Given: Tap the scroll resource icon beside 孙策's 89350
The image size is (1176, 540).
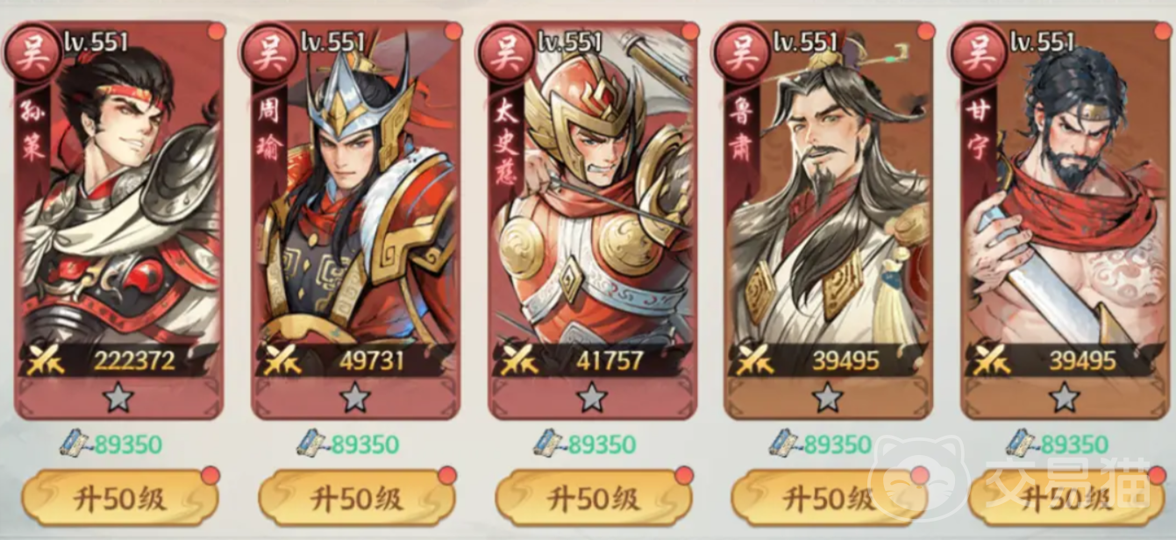Looking at the screenshot, I should [x=76, y=443].
